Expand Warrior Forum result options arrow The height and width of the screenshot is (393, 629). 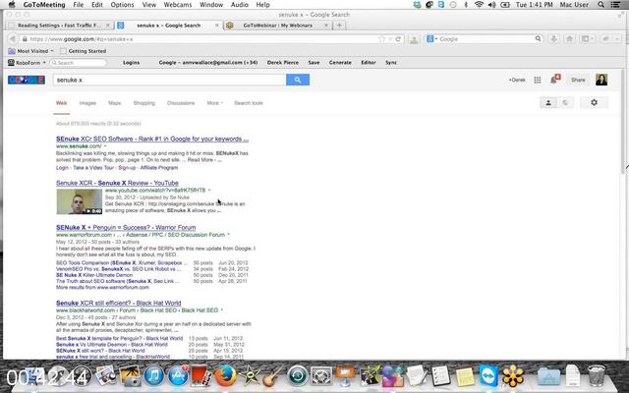(229, 235)
